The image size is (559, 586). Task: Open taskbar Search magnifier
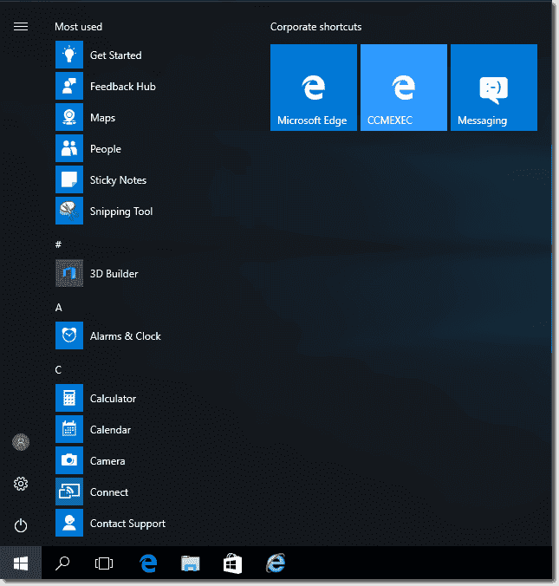point(62,563)
